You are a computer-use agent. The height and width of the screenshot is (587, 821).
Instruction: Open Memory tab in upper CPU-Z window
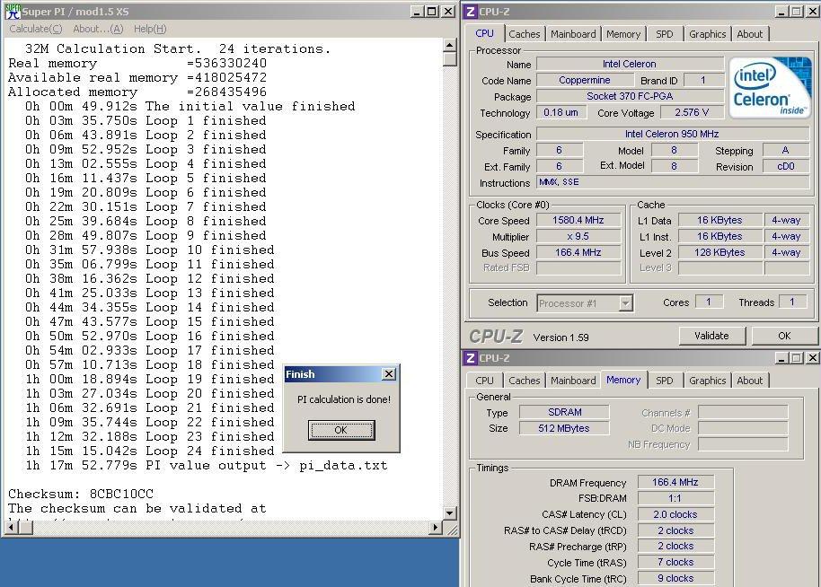pyautogui.click(x=623, y=34)
